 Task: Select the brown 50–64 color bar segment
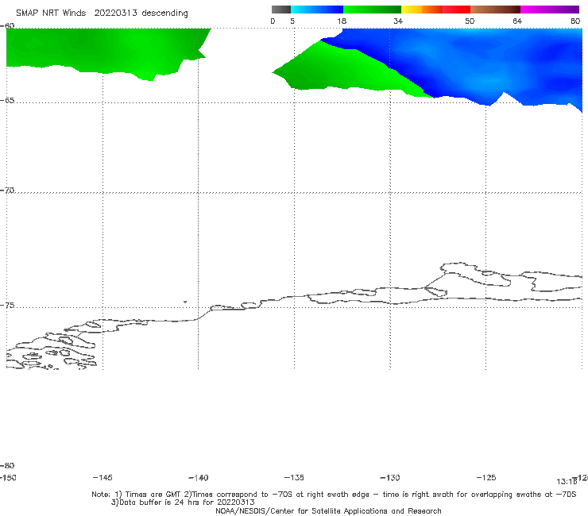coord(495,10)
